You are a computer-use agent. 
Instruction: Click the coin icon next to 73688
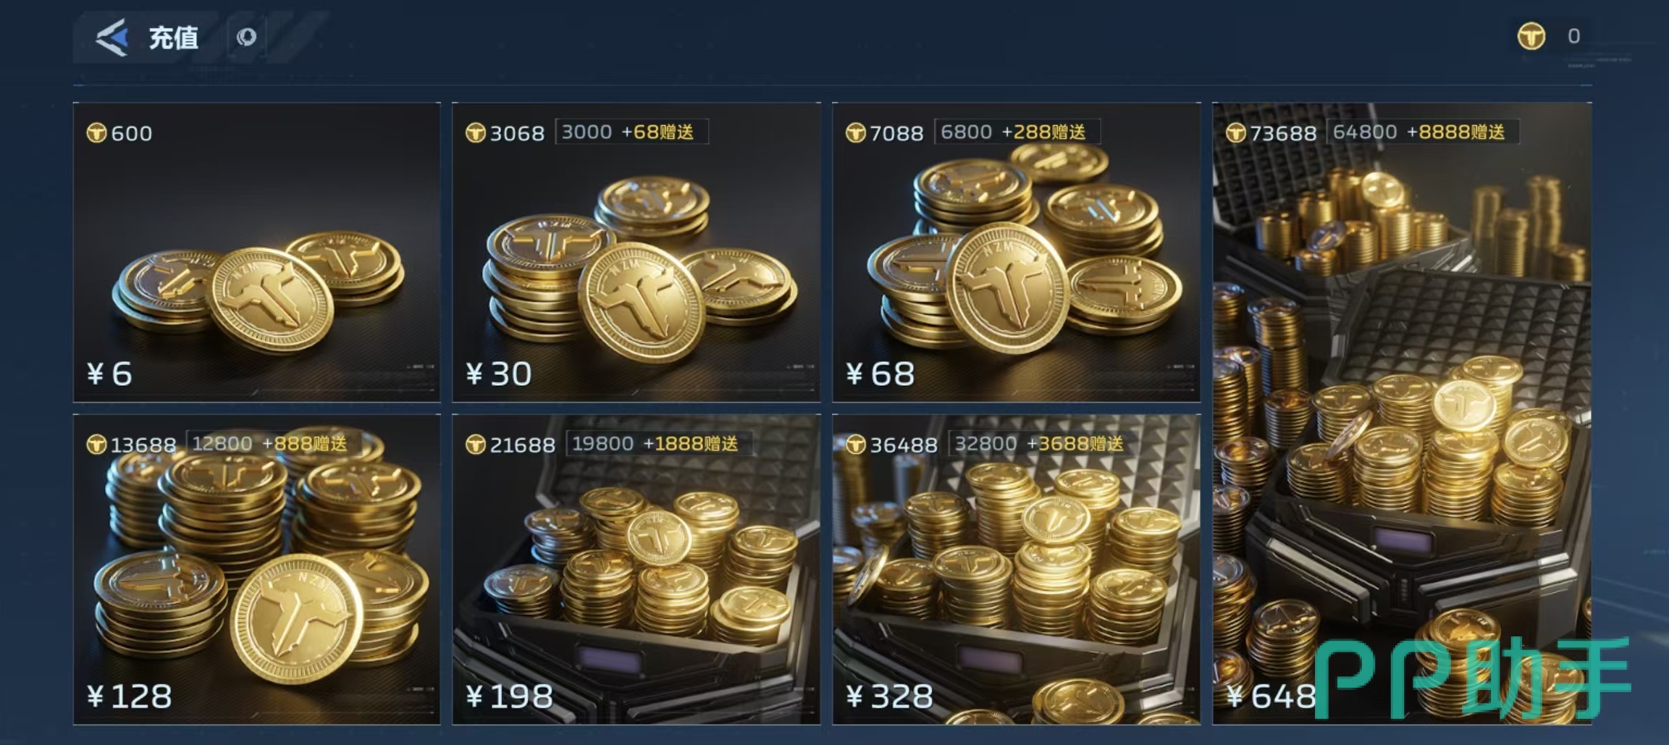[x=1236, y=133]
